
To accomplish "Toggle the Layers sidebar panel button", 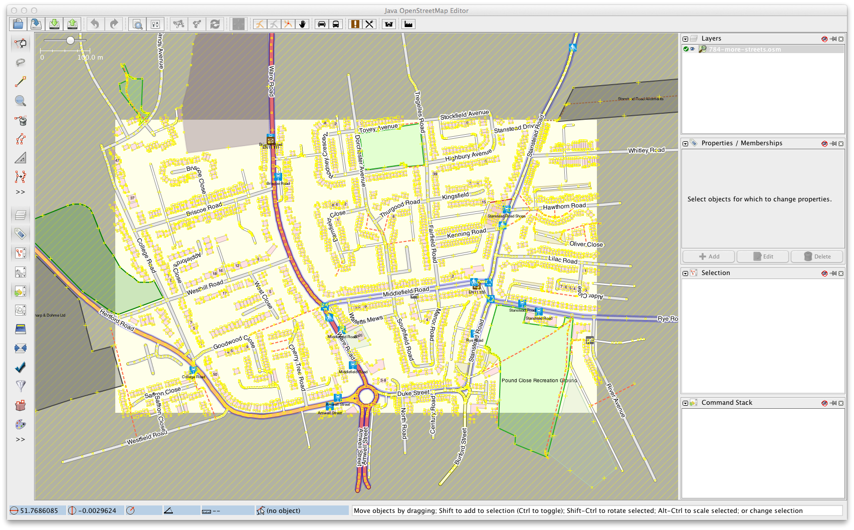I will [21, 215].
